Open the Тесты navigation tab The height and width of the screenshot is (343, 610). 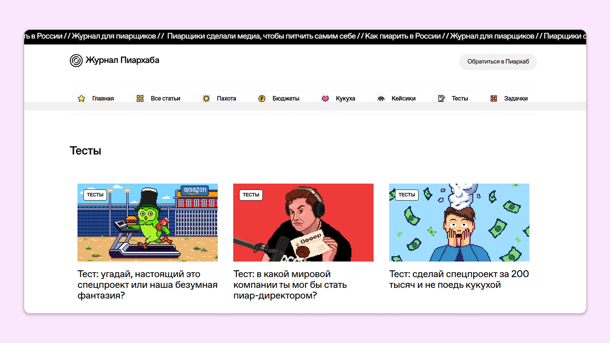459,98
